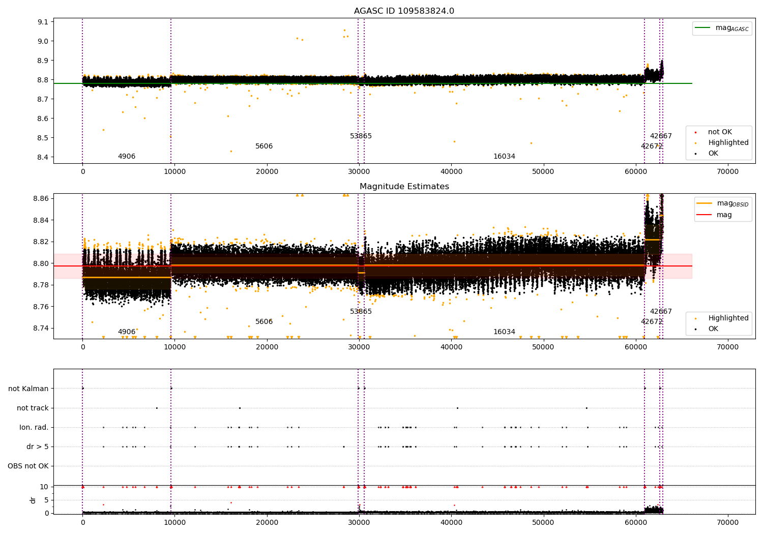
Task: Click the green line sample in the mag AGASC legend
Action: pos(703,28)
